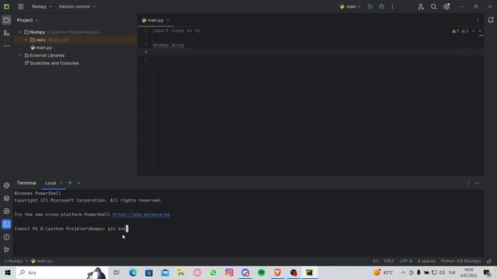Open IDE settings gear
Viewport: 497px width, 279px height.
coord(447,7)
